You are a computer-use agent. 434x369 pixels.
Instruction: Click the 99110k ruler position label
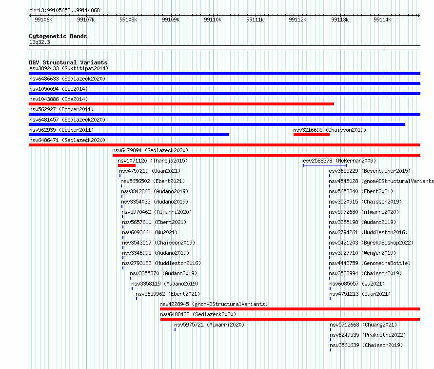213,20
